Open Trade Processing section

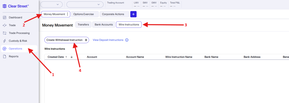tap(19, 33)
